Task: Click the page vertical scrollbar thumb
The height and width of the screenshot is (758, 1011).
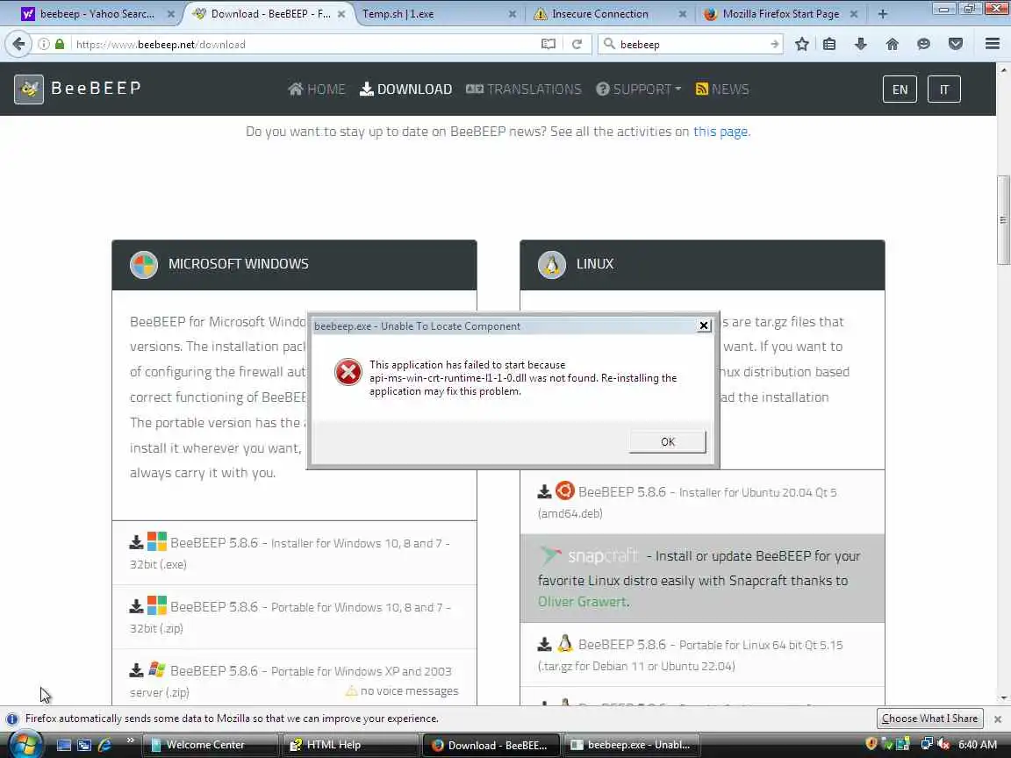Action: [1002, 219]
